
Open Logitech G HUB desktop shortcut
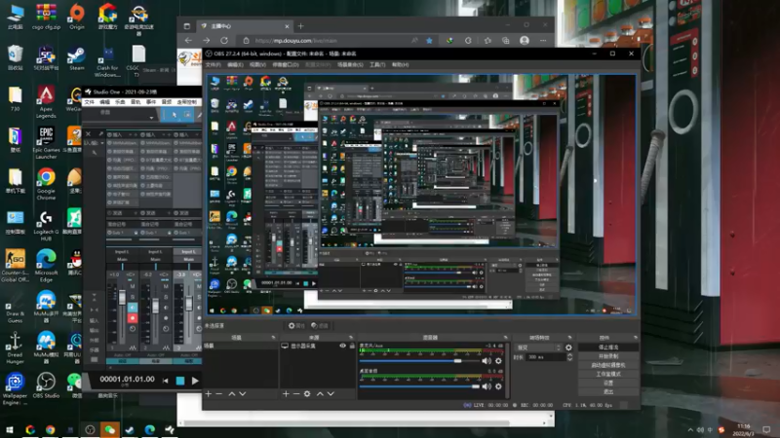coord(46,225)
